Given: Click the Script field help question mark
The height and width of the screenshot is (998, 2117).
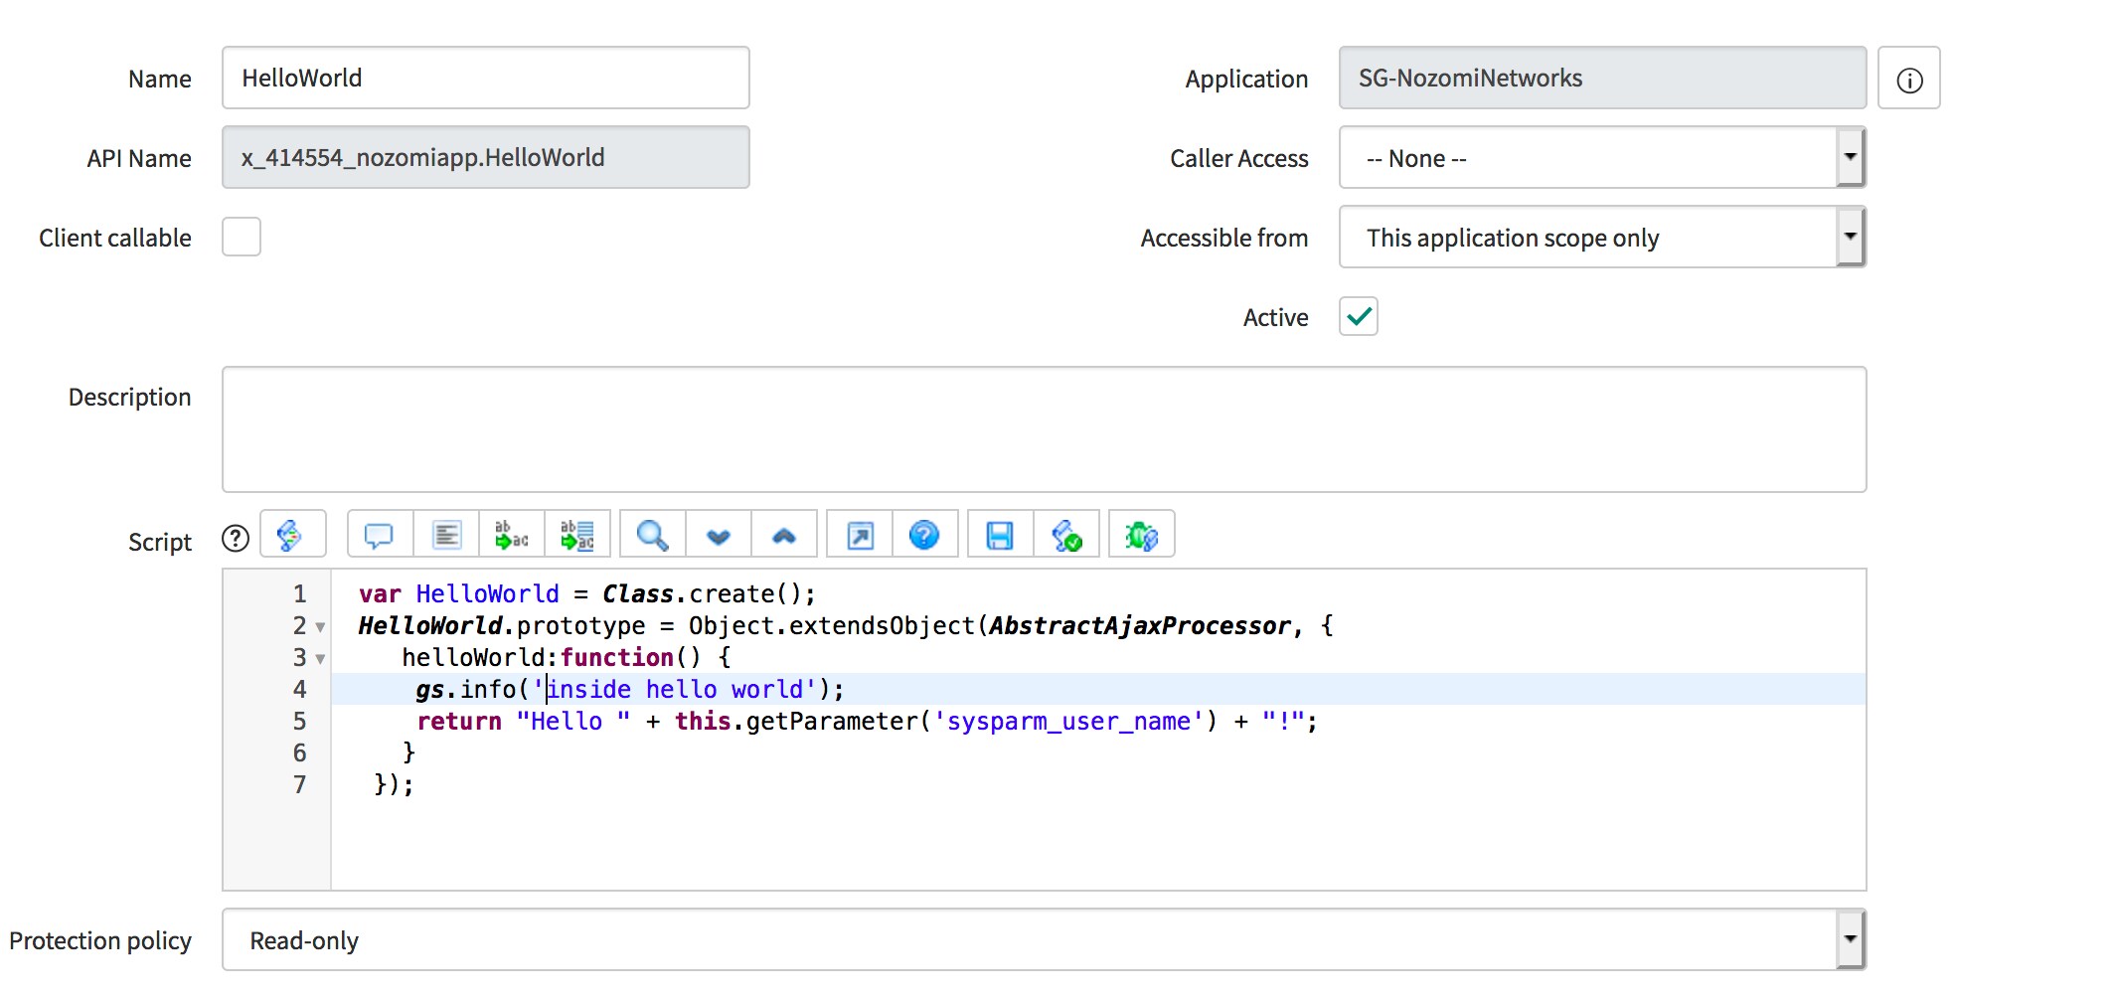Looking at the screenshot, I should pos(236,539).
